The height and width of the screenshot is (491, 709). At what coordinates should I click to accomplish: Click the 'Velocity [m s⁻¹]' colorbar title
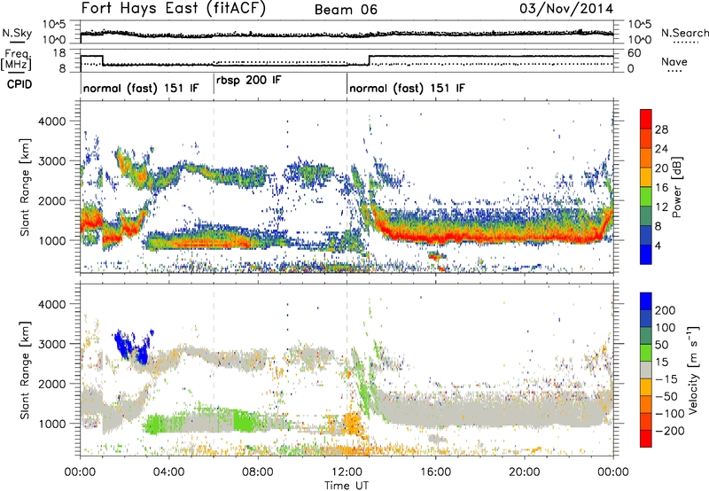[692, 370]
